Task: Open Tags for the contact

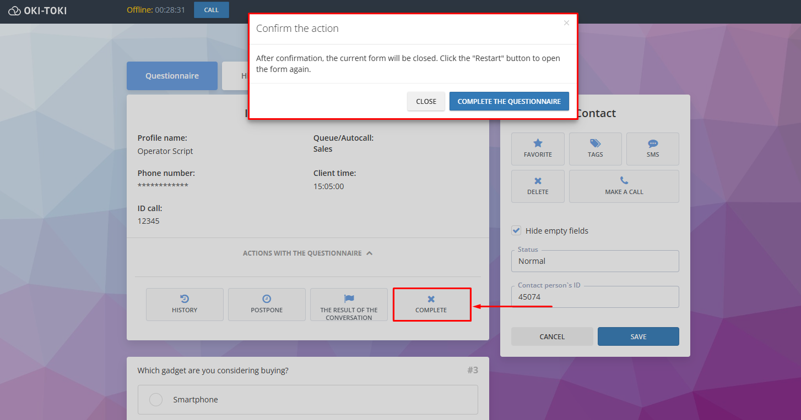Action: 595,148
